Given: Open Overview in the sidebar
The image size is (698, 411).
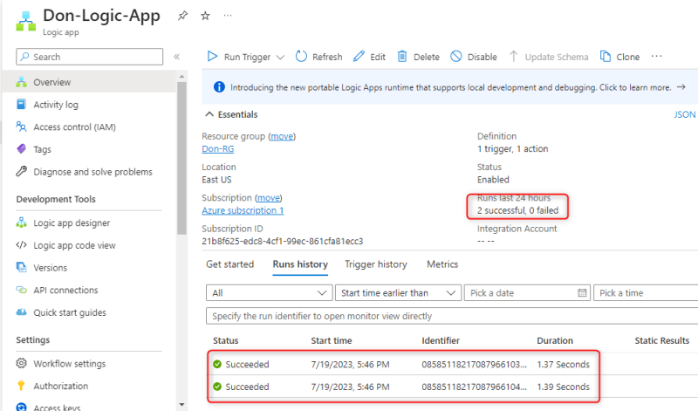Looking at the screenshot, I should tap(90, 82).
